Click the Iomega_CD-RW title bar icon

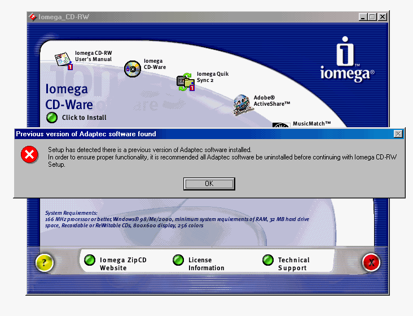tap(33, 17)
